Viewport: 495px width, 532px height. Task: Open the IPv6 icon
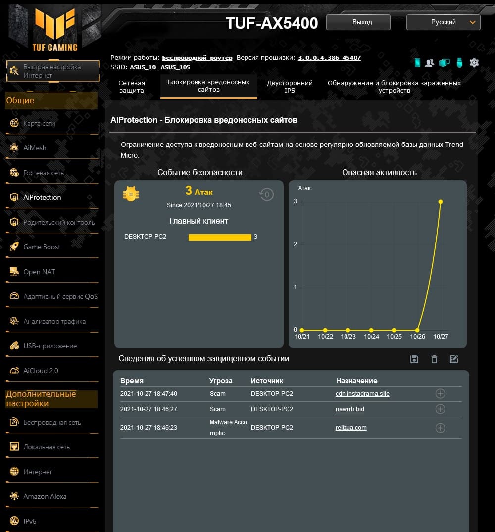pos(14,521)
